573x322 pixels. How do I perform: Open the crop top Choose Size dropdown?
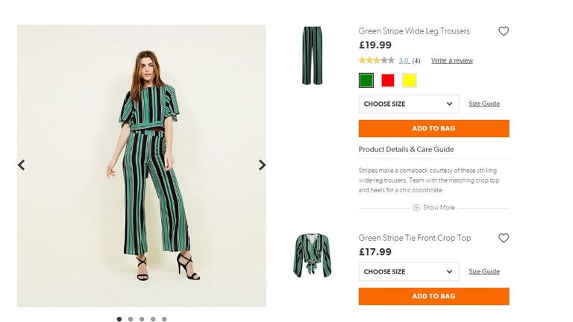click(408, 272)
